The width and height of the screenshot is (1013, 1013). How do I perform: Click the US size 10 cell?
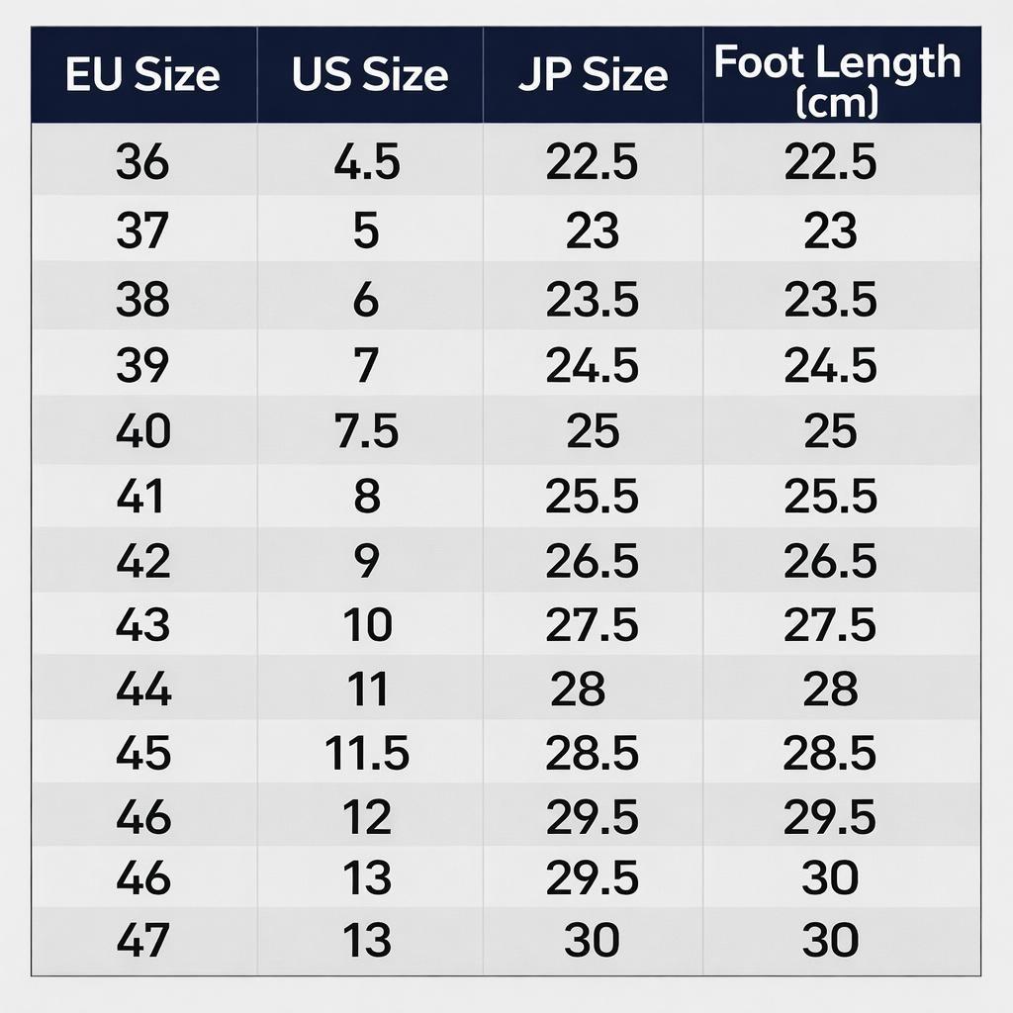click(x=367, y=625)
